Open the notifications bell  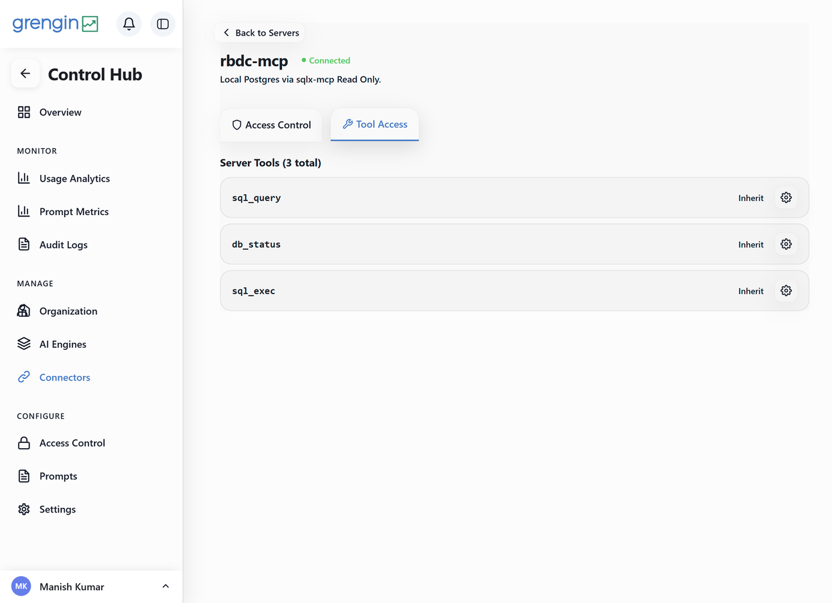(129, 24)
